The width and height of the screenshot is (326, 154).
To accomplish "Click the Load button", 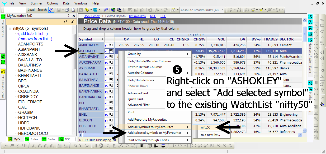I will pyautogui.click(x=31, y=10).
